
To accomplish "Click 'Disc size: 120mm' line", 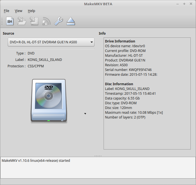I will [118, 108].
